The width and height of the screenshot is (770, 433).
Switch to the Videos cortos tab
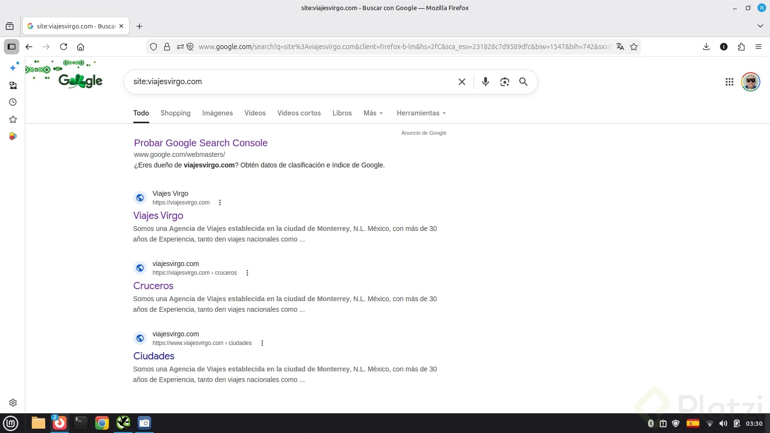(x=299, y=113)
